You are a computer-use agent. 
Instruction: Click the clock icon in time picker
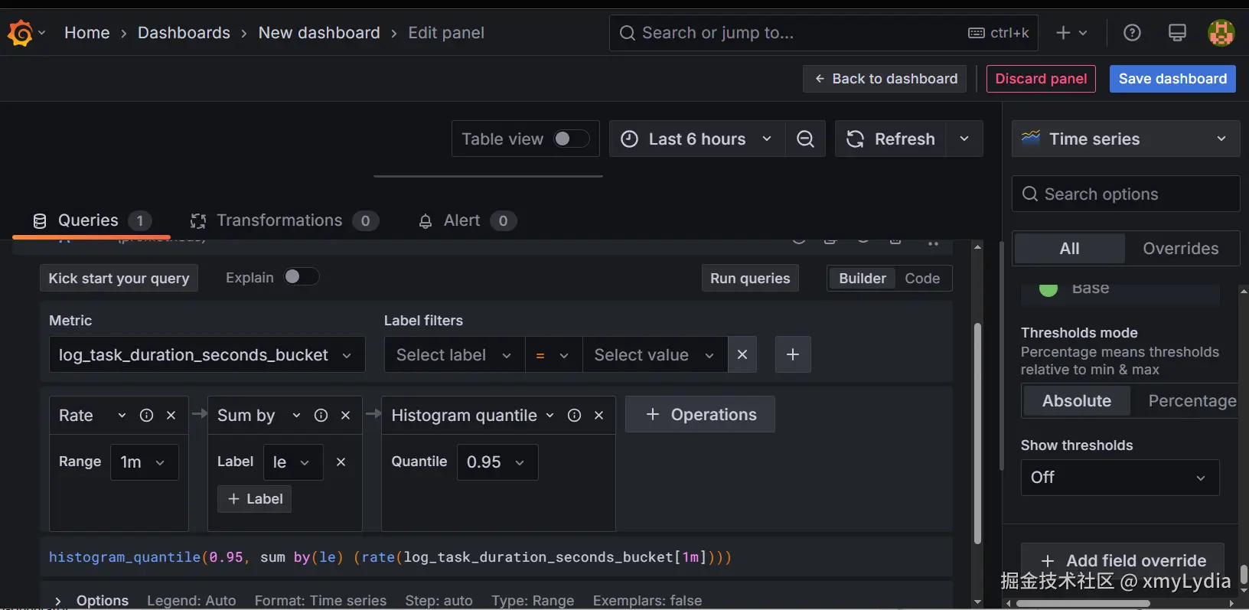pos(629,139)
